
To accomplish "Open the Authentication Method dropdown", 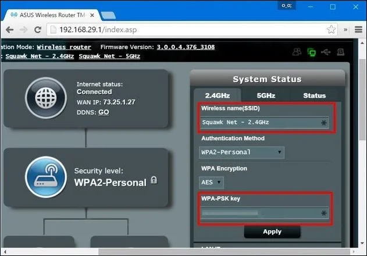I will 241,152.
